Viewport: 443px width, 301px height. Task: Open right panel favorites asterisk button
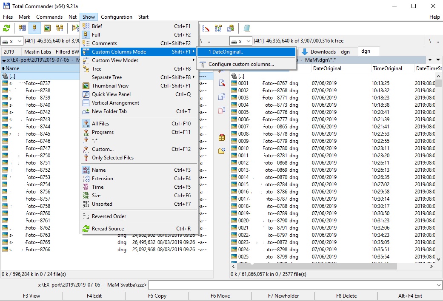[430, 60]
